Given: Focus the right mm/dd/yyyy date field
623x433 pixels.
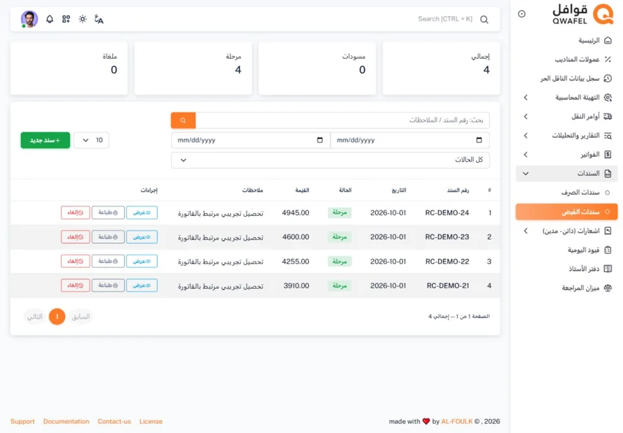Looking at the screenshot, I should [410, 140].
